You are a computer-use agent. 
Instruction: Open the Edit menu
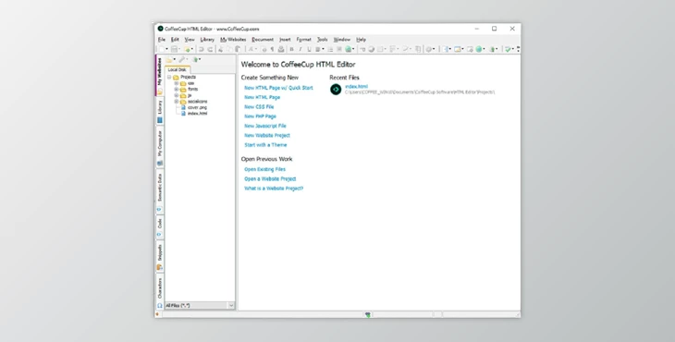tap(175, 40)
